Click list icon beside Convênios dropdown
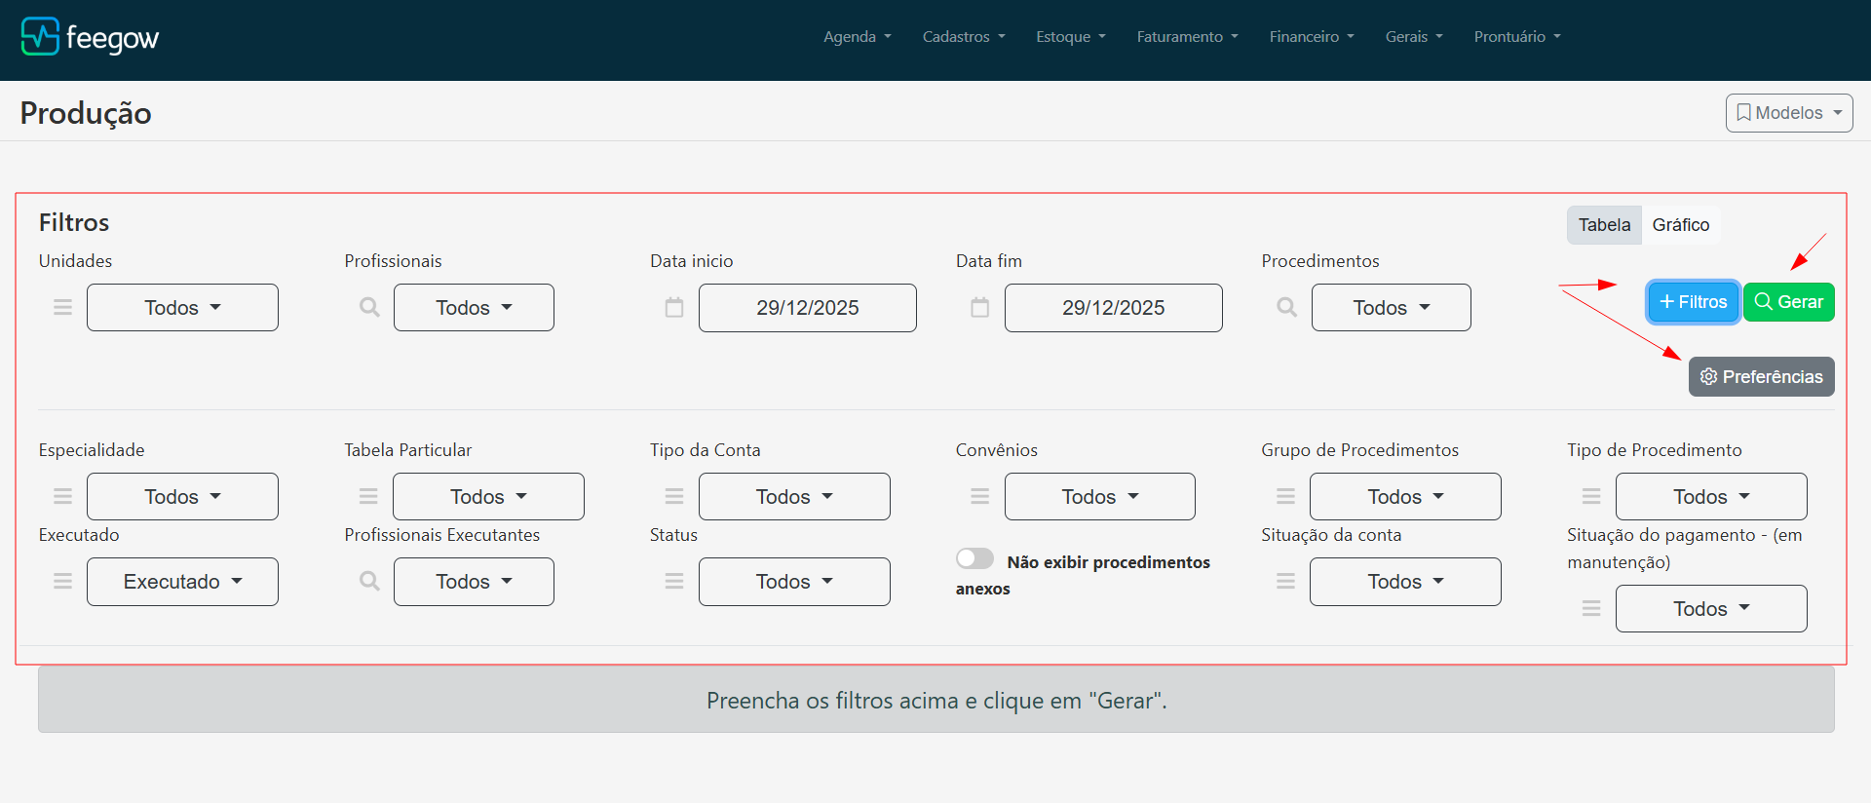The width and height of the screenshot is (1871, 803). [980, 496]
